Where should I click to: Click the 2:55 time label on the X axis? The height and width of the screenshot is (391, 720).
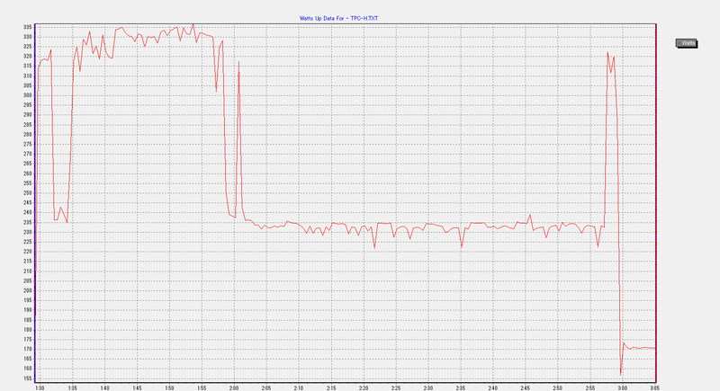click(x=590, y=387)
